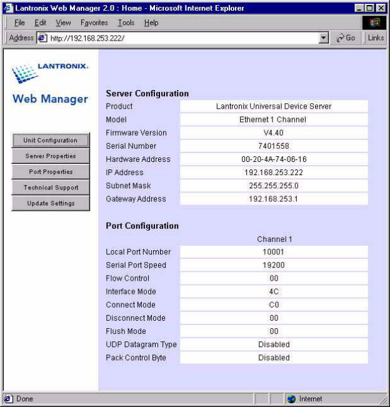Click the Channel 1 column header
Screen dimensions: 390x407
(x=274, y=239)
